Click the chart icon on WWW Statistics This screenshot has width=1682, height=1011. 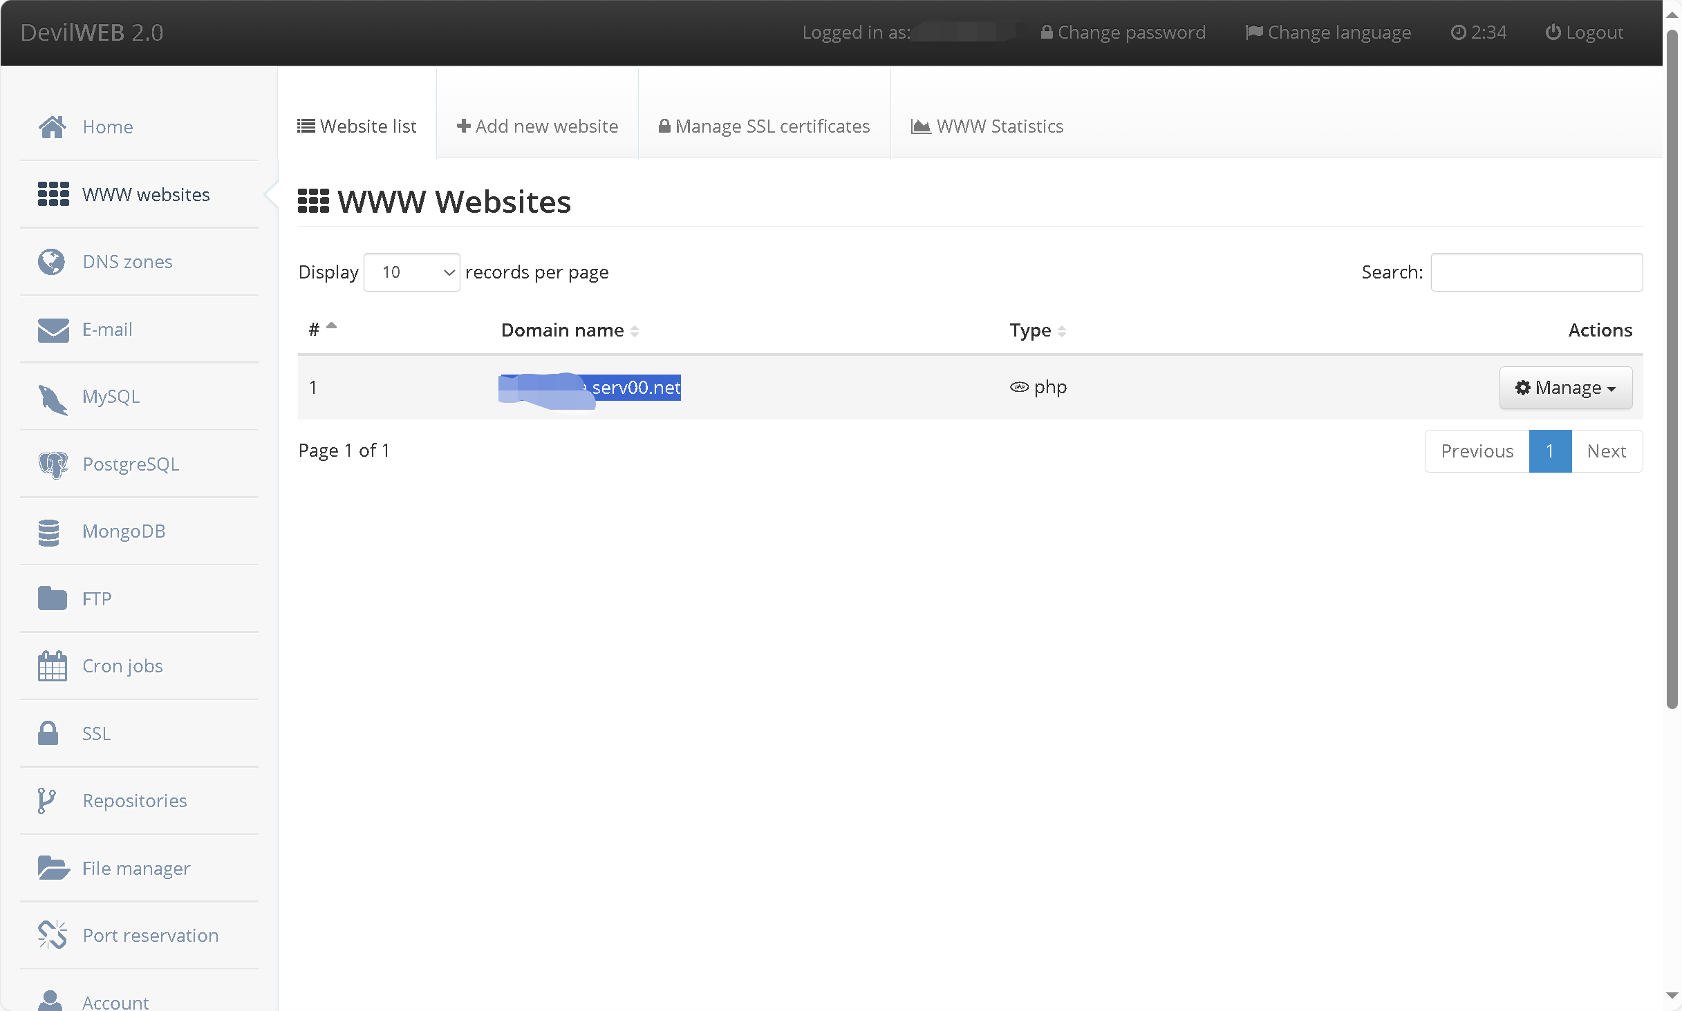[x=920, y=126]
